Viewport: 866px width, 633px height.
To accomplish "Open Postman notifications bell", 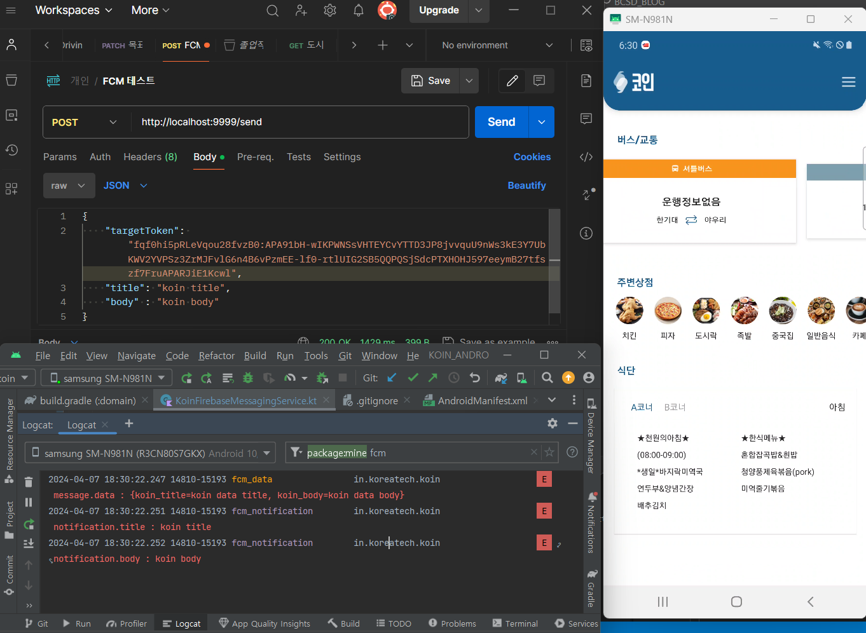I will 359,10.
